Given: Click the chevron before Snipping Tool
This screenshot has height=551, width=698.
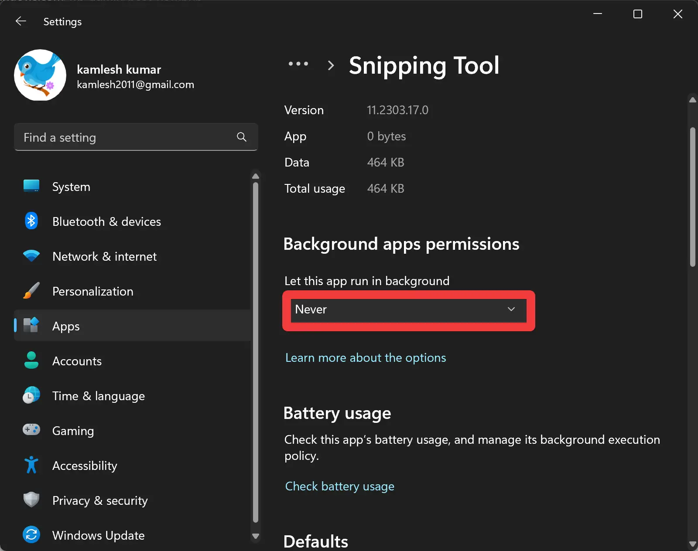Looking at the screenshot, I should [331, 65].
